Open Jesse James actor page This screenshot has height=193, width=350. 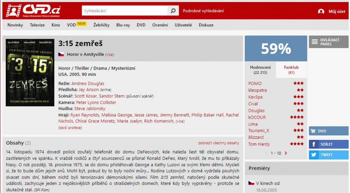click(146, 115)
